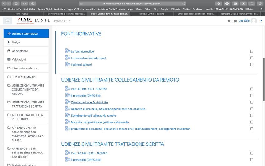Viewport: 265px width, 166px height.
Task: Show all tabs overview icon
Action: tap(260, 3)
